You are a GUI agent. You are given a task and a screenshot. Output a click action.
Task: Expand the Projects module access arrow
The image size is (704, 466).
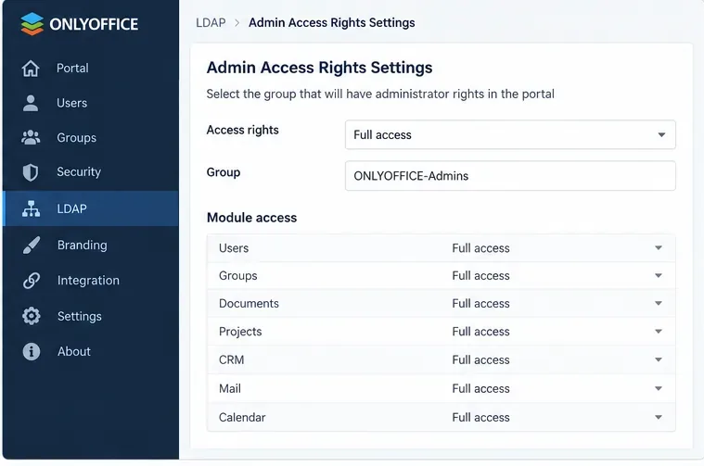(659, 332)
